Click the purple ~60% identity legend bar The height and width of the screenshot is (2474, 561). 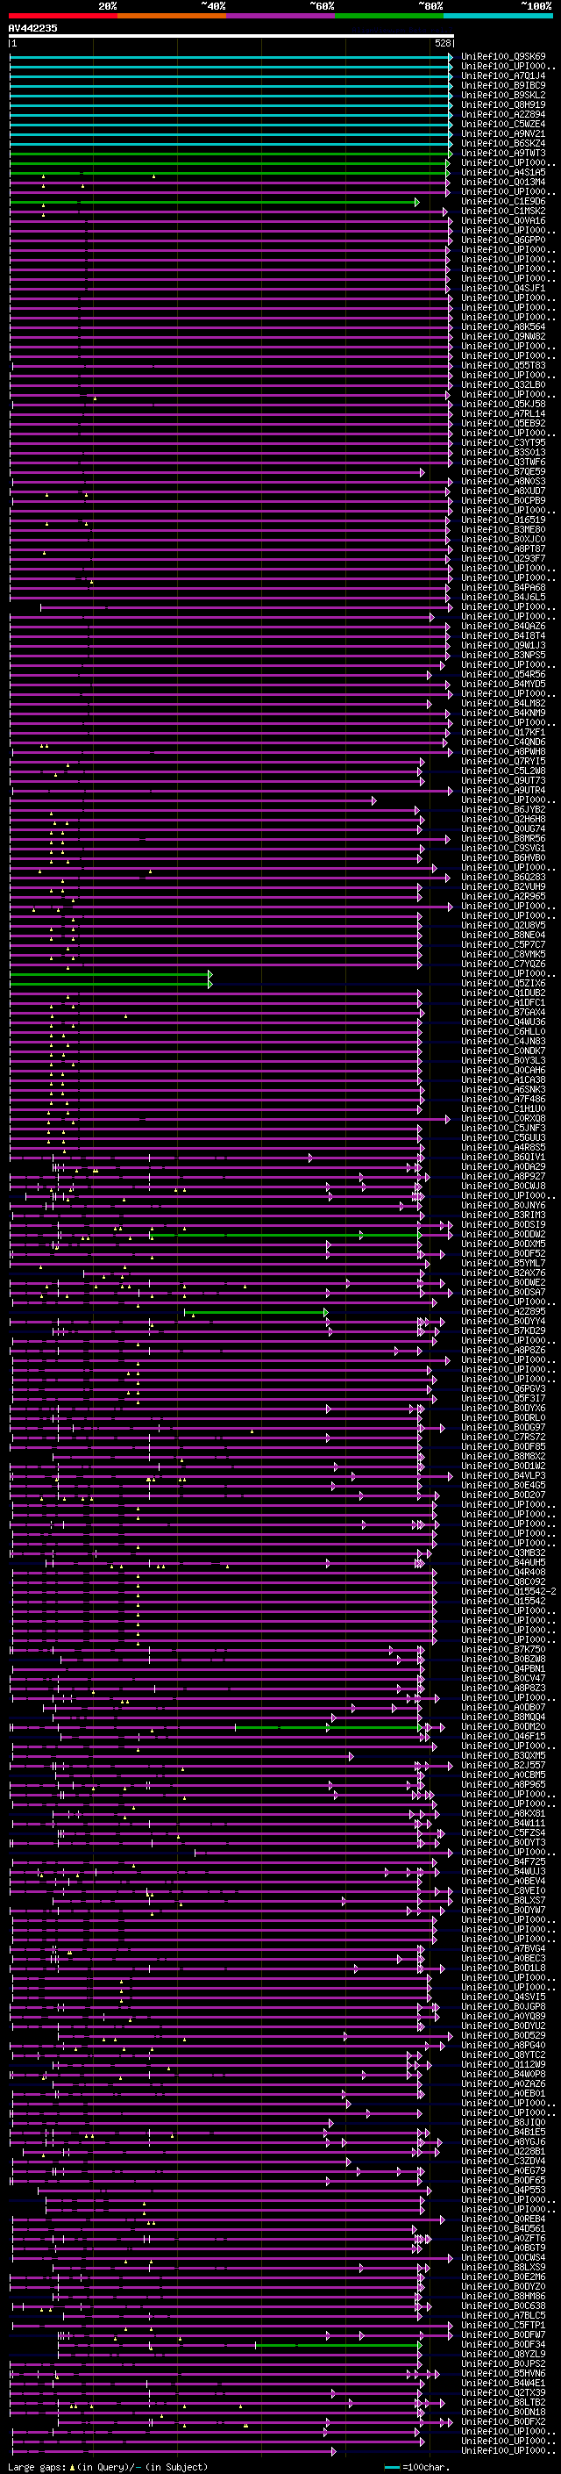(x=280, y=16)
